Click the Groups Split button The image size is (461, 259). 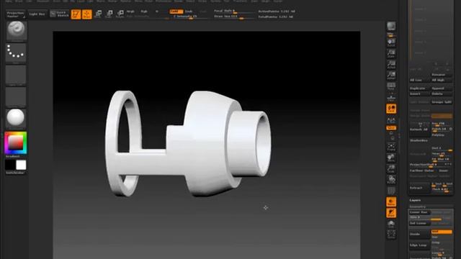click(442, 102)
